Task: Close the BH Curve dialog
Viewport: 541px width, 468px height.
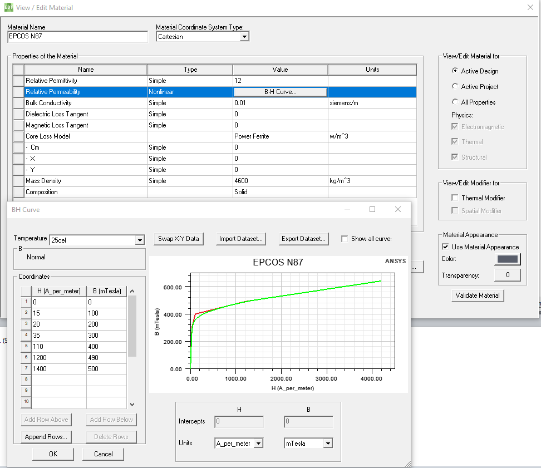Action: tap(397, 209)
